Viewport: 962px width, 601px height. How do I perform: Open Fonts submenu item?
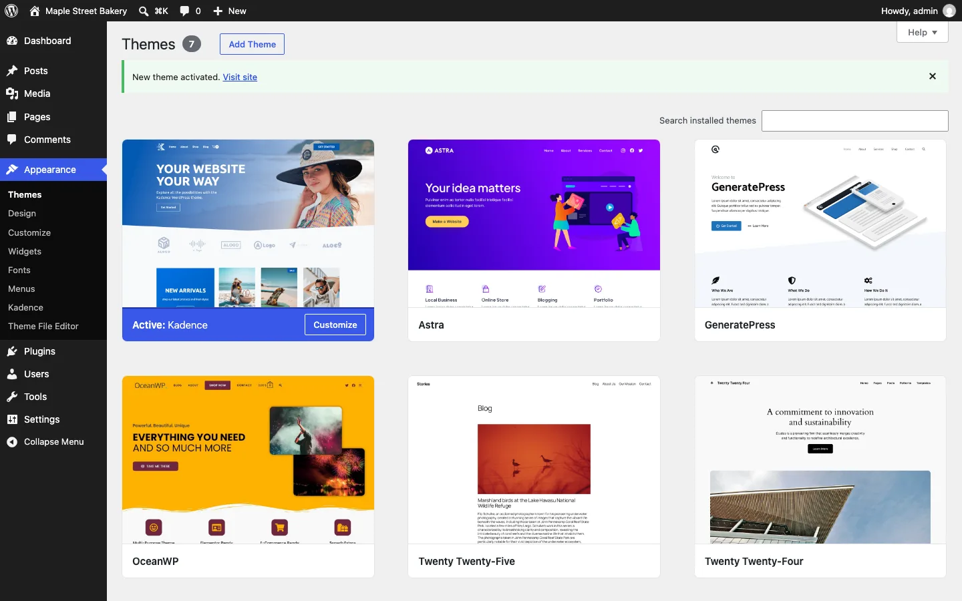[x=19, y=270]
